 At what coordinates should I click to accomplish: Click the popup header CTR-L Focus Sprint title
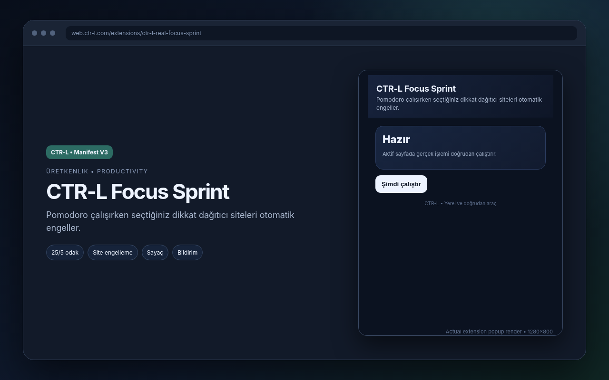tap(416, 89)
